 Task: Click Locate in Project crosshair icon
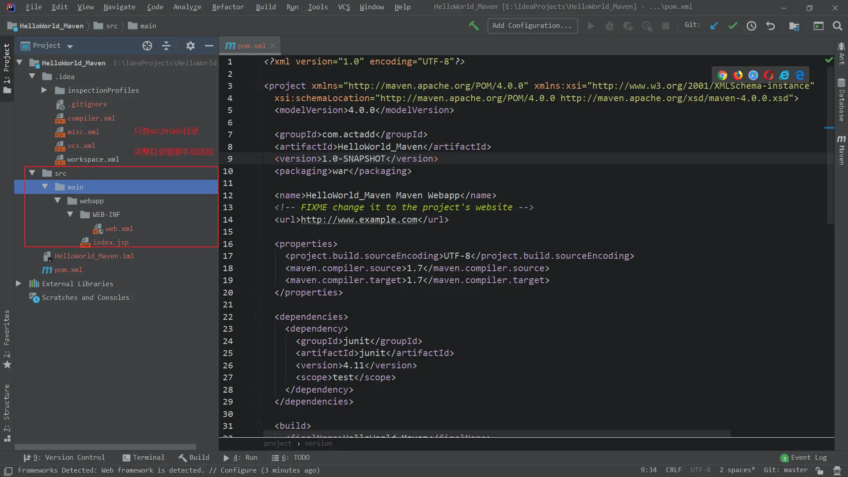tap(147, 45)
